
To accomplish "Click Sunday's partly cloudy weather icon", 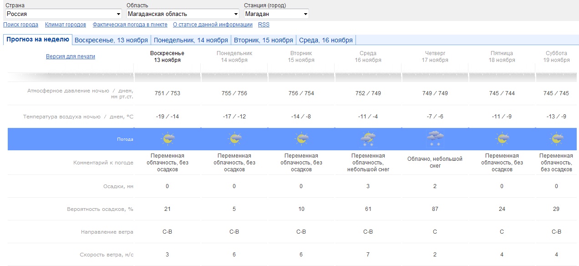I will pyautogui.click(x=168, y=139).
